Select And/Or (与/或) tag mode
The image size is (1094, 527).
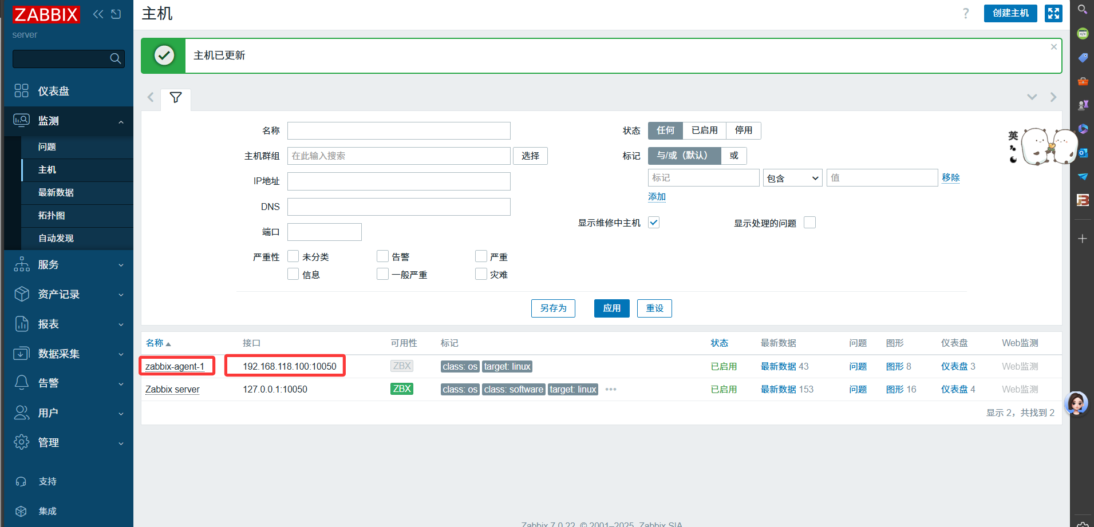pyautogui.click(x=684, y=156)
